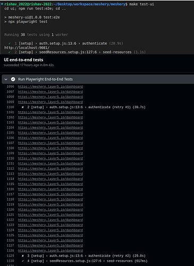Open the dashboard link on line 1128

click(50, 251)
